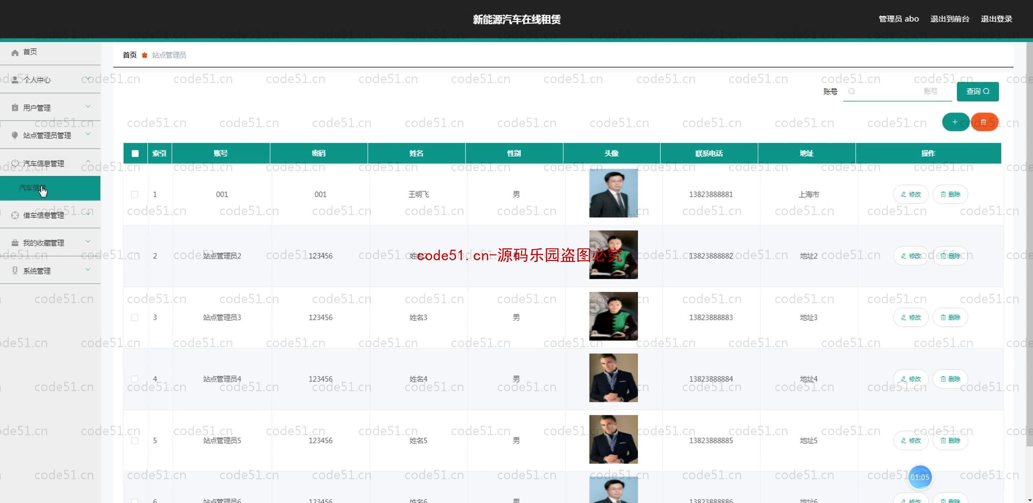Click 删除 for row 站点管理员5
The height and width of the screenshot is (503, 1033).
pyautogui.click(x=950, y=440)
